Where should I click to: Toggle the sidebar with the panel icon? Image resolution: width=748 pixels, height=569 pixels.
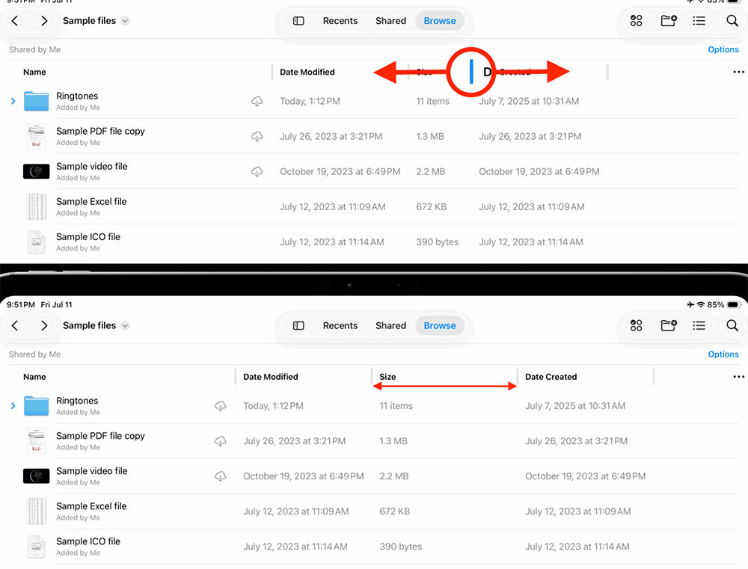point(298,20)
